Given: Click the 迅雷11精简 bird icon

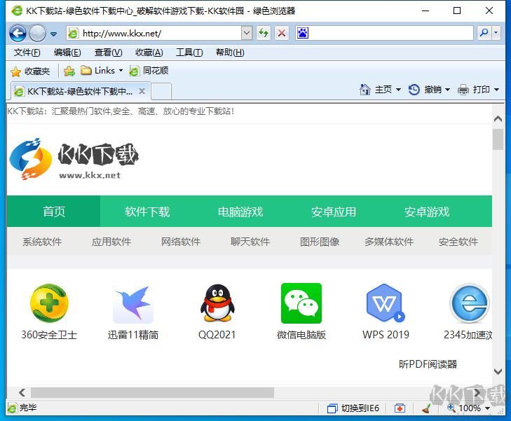Looking at the screenshot, I should click(133, 304).
